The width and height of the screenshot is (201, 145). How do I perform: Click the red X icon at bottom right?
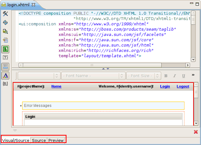196,132
